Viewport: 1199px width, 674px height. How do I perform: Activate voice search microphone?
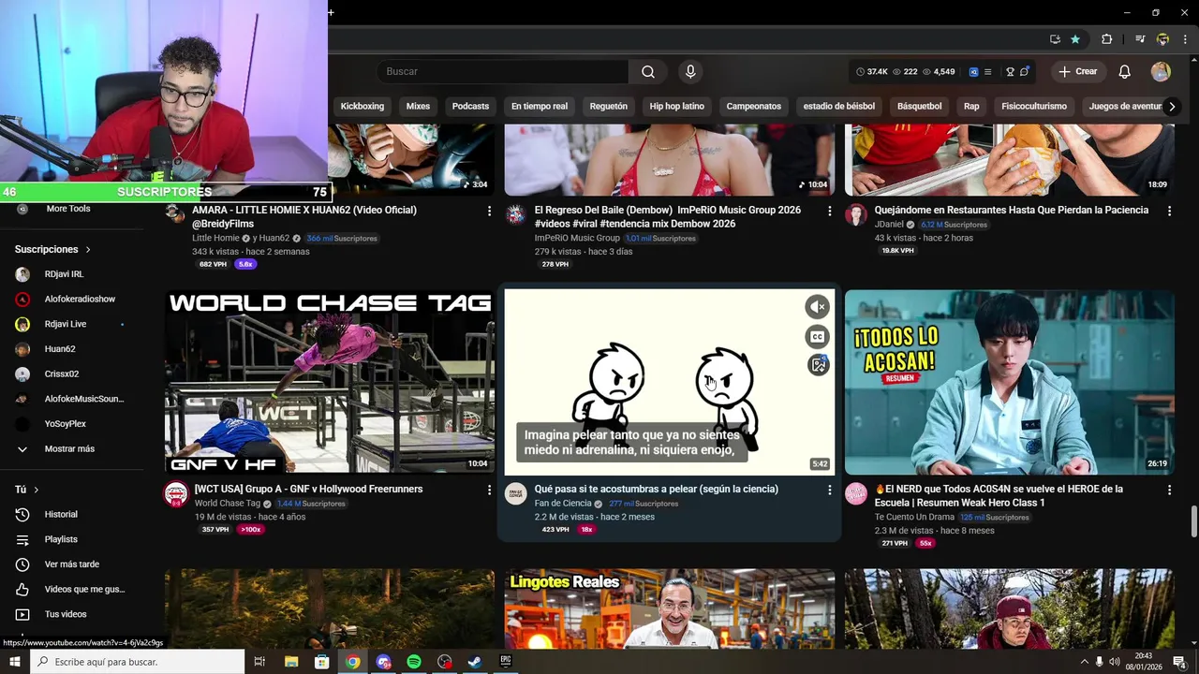pyautogui.click(x=690, y=72)
